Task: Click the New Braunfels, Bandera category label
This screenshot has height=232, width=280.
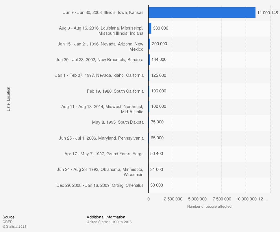Action: tap(99, 60)
